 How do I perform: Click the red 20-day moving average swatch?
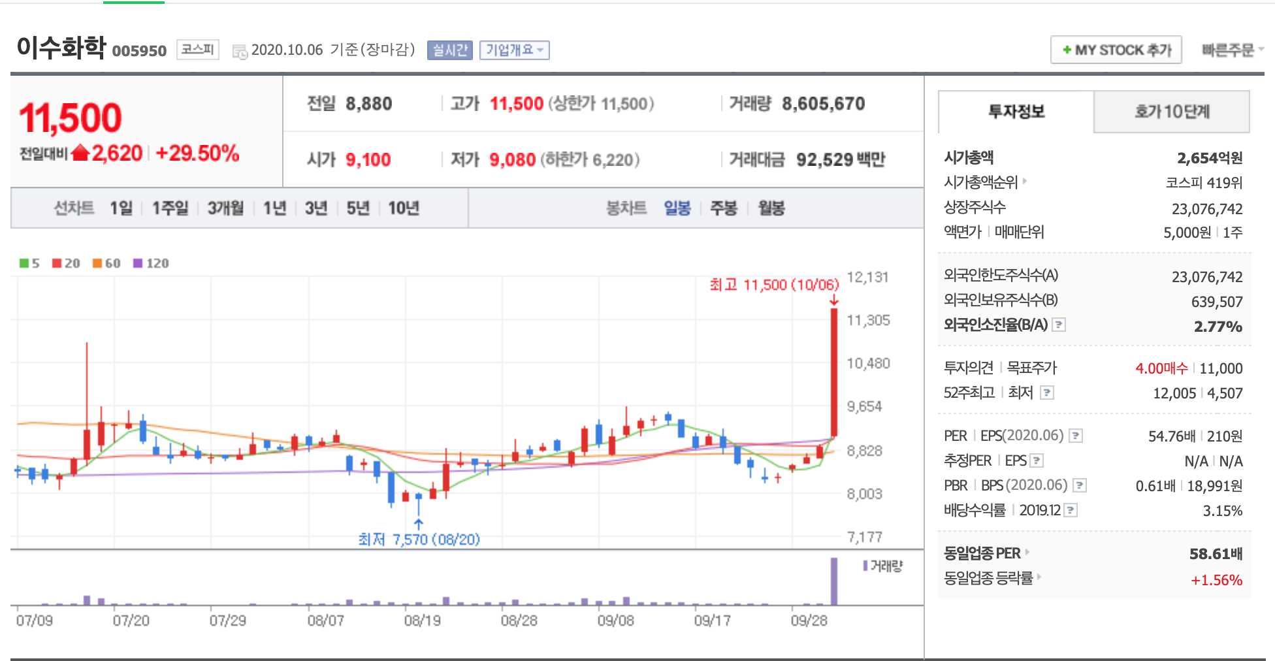click(57, 263)
